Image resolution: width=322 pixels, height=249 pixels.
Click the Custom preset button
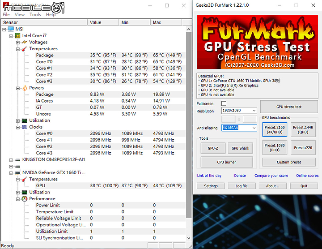point(289,162)
